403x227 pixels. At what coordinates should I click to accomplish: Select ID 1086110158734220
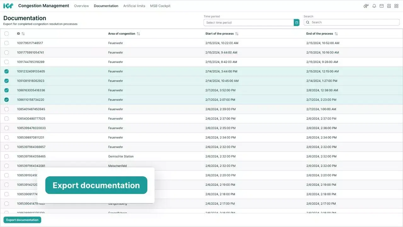(31, 100)
